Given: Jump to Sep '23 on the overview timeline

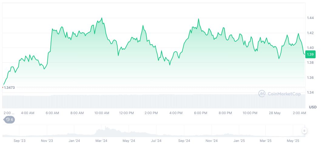Looking at the screenshot, I should pyautogui.click(x=19, y=141).
